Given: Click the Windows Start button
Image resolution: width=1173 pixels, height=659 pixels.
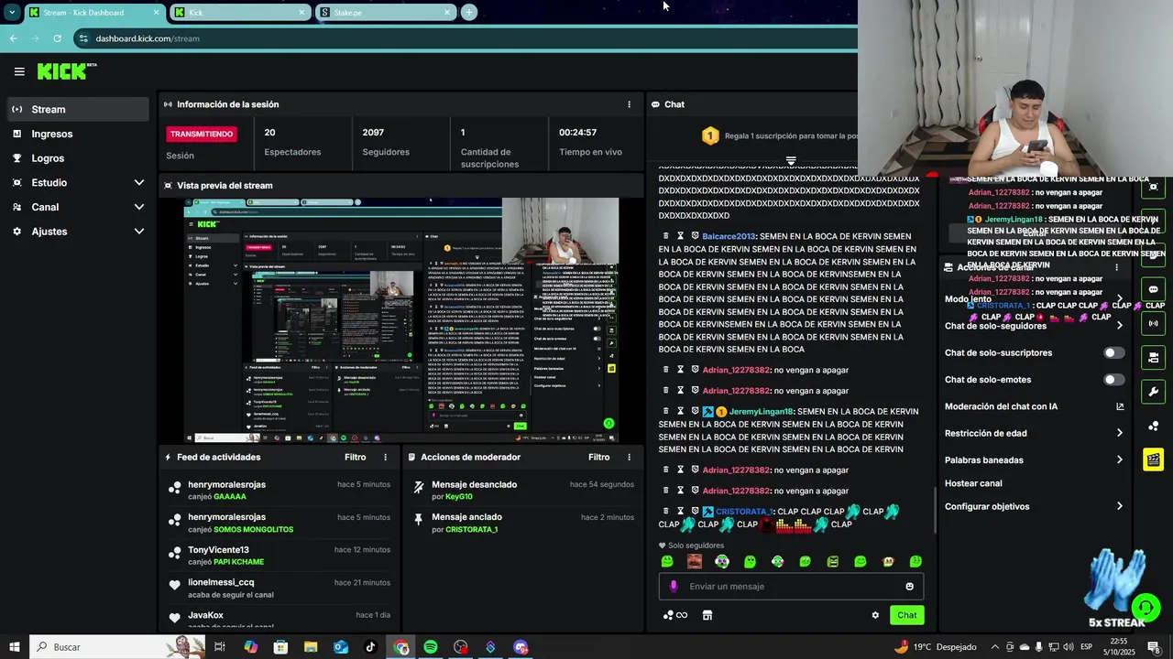Looking at the screenshot, I should click(15, 647).
